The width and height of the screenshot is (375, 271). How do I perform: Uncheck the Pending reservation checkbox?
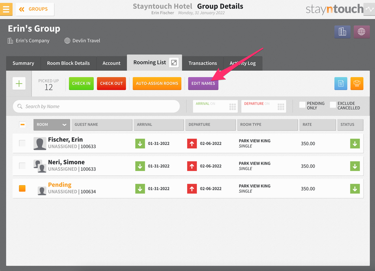click(x=22, y=189)
